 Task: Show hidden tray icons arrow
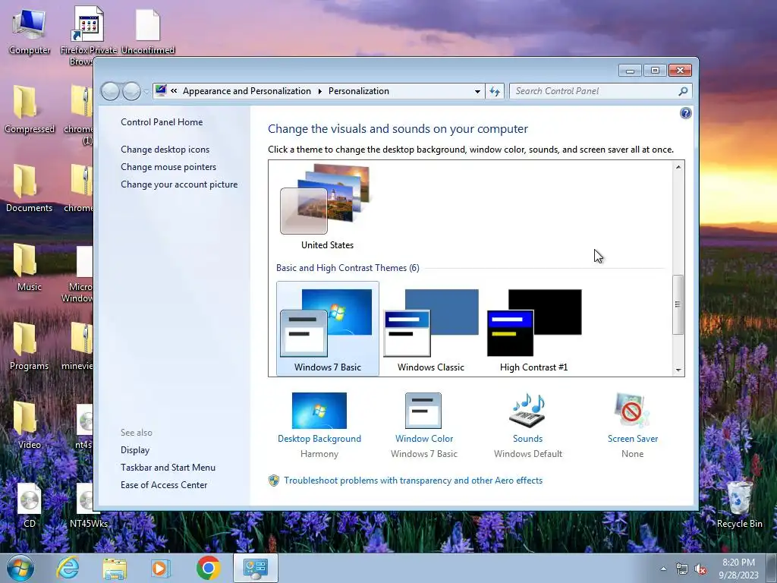point(663,569)
